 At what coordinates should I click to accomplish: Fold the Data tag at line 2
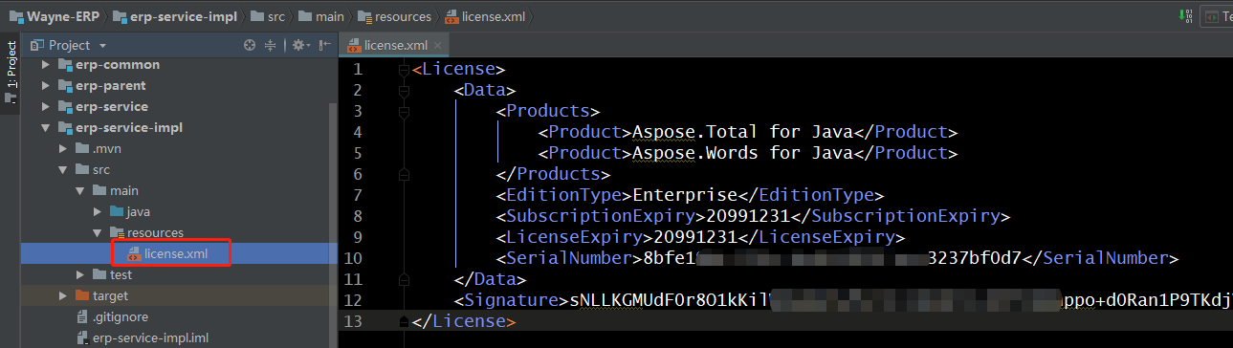pyautogui.click(x=404, y=90)
